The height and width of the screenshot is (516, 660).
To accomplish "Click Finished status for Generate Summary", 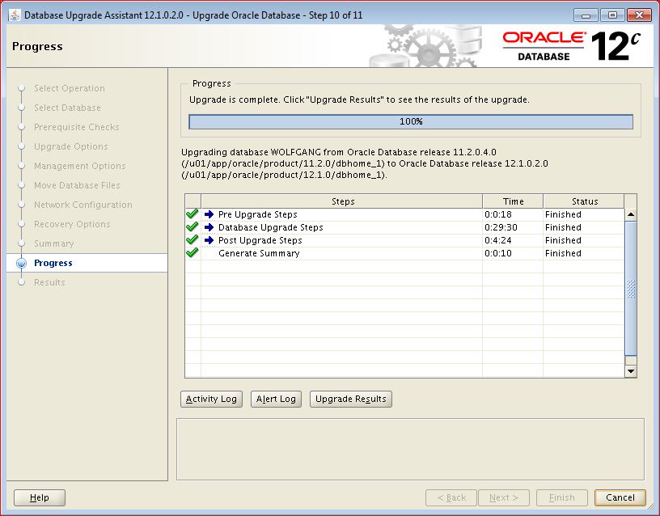I will click(x=563, y=254).
